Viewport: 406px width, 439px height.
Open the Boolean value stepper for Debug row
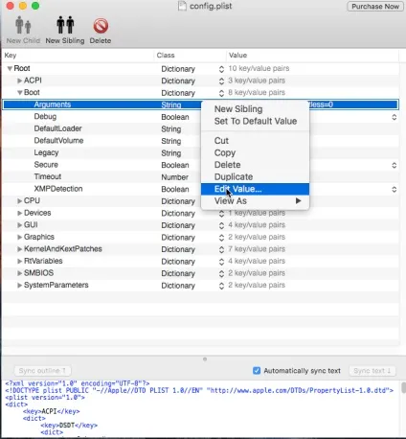click(395, 117)
